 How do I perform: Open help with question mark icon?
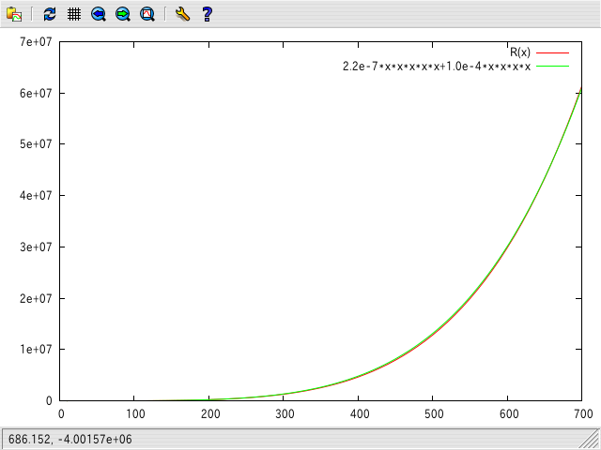point(207,14)
